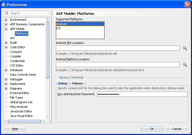Expand the Environment tree node

click(6, 20)
